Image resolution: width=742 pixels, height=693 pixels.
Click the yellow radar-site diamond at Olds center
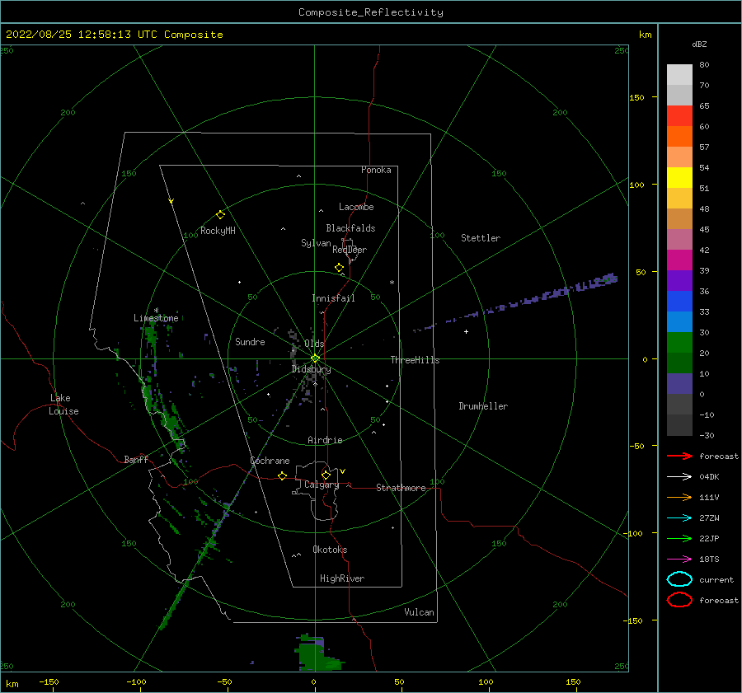(x=315, y=358)
